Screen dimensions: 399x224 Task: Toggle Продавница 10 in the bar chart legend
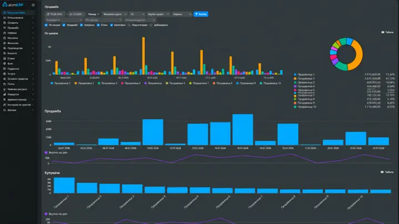(x=270, y=83)
